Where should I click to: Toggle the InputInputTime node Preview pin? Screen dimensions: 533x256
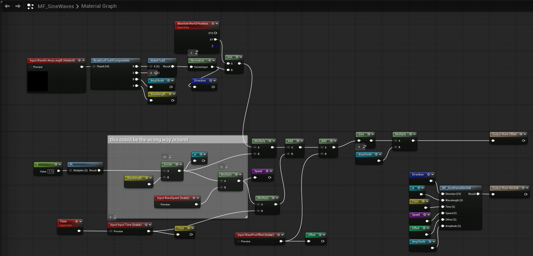click(111, 231)
